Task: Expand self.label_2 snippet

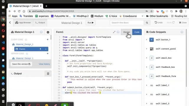Action: pos(146,95)
